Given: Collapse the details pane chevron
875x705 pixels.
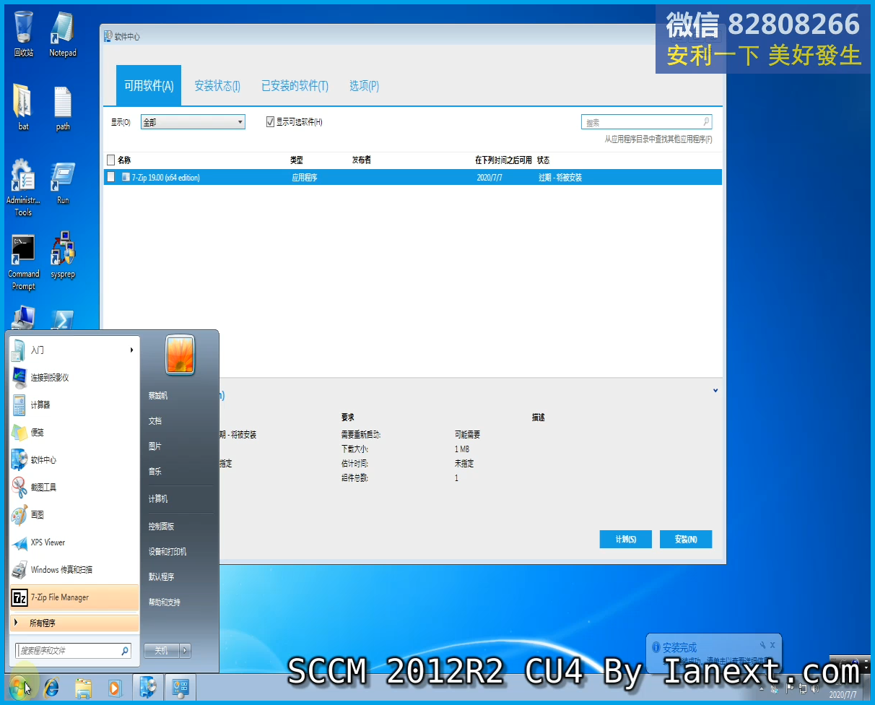Looking at the screenshot, I should point(715,391).
